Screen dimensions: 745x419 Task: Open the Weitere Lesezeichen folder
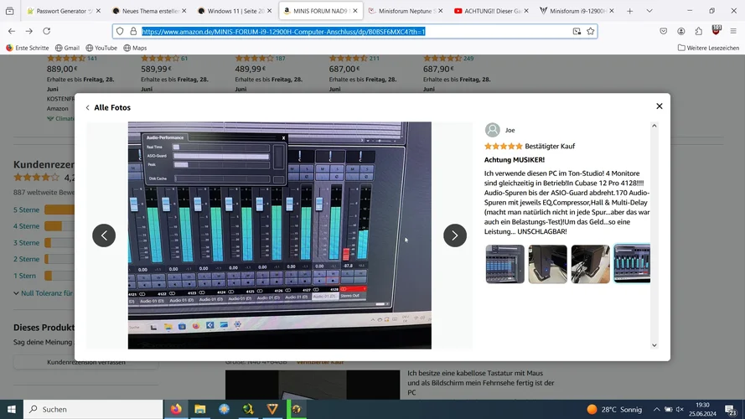708,48
